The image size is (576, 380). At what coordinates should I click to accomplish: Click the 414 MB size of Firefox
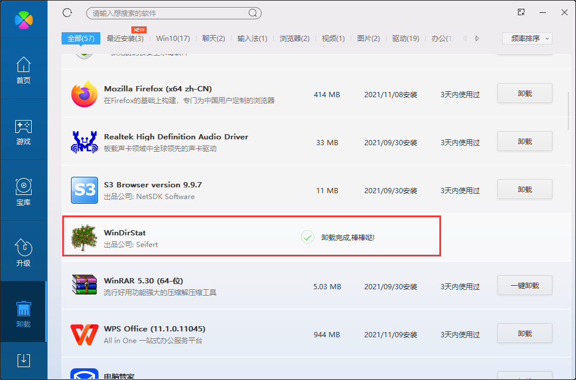pyautogui.click(x=327, y=95)
